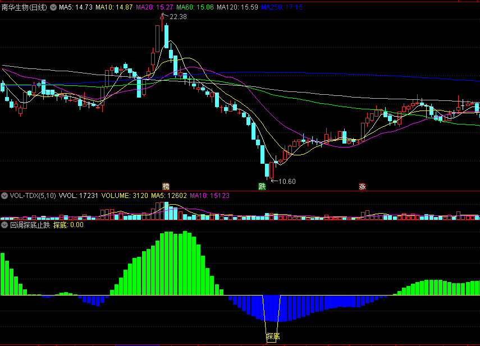Image resolution: width=480 pixels, height=346 pixels.
Task: Click the MA60: 15.06 value
Action: [195, 7]
